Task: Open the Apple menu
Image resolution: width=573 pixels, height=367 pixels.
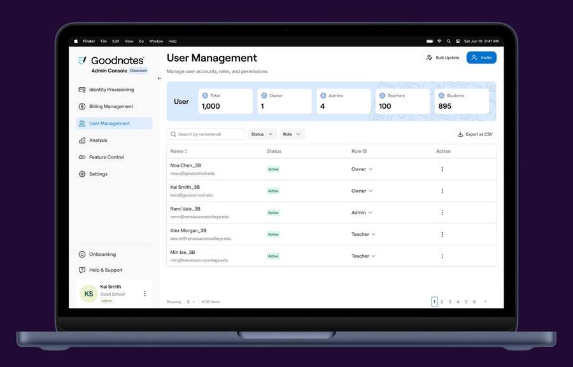Action: coord(76,41)
